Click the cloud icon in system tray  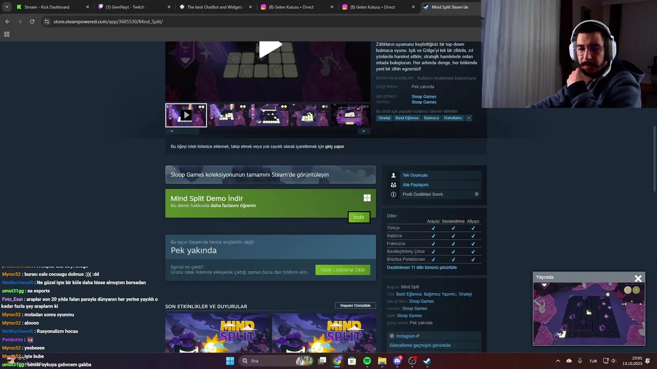point(569,361)
